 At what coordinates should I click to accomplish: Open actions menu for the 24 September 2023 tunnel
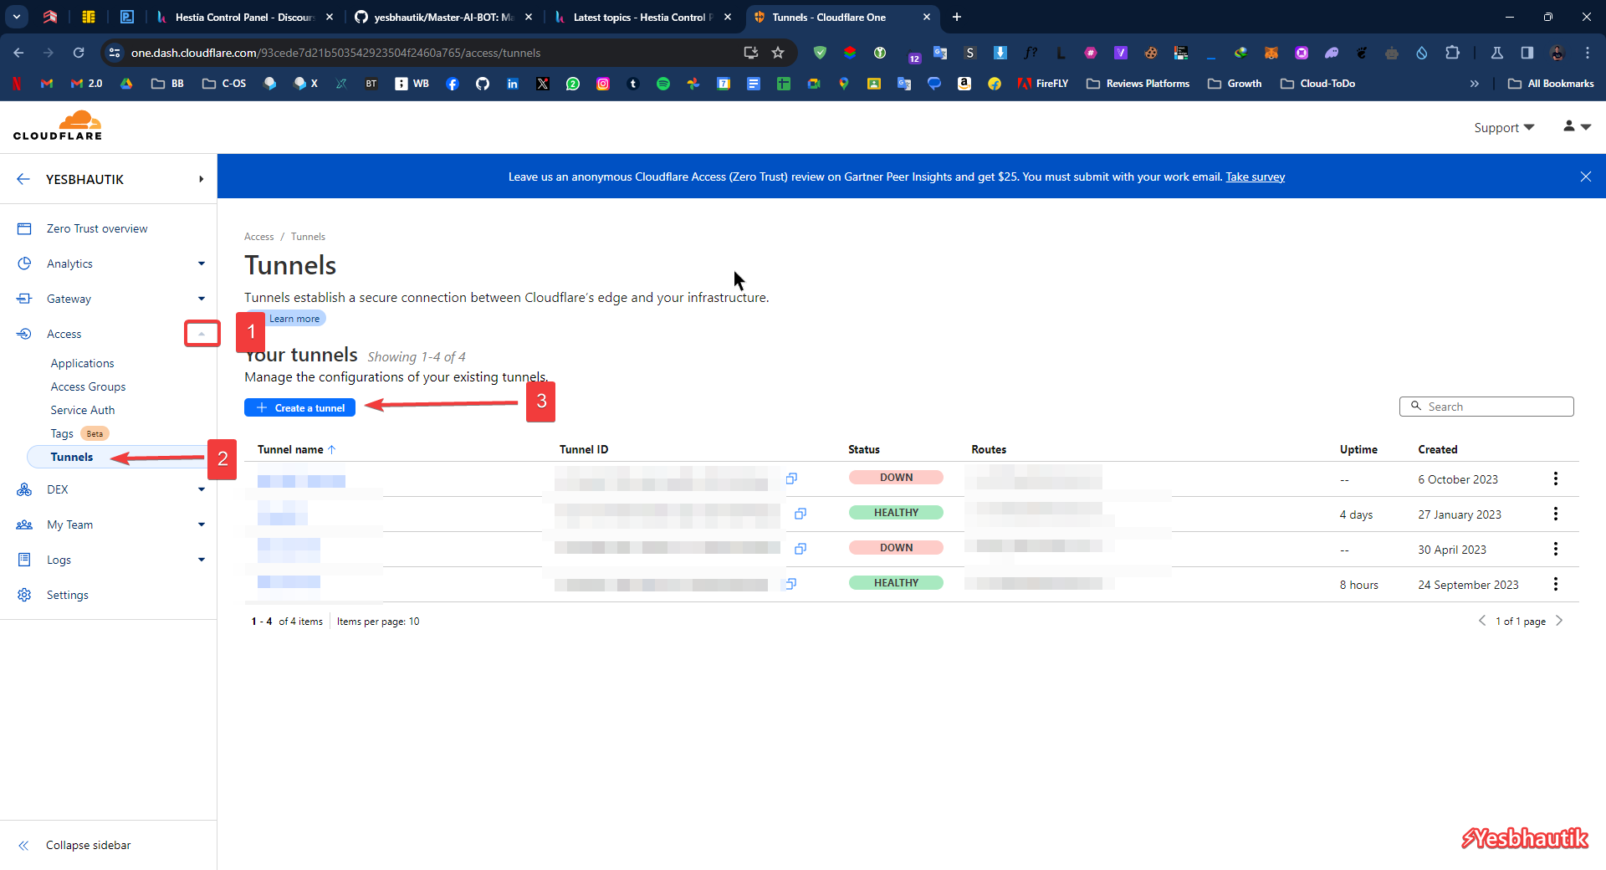[x=1555, y=584]
